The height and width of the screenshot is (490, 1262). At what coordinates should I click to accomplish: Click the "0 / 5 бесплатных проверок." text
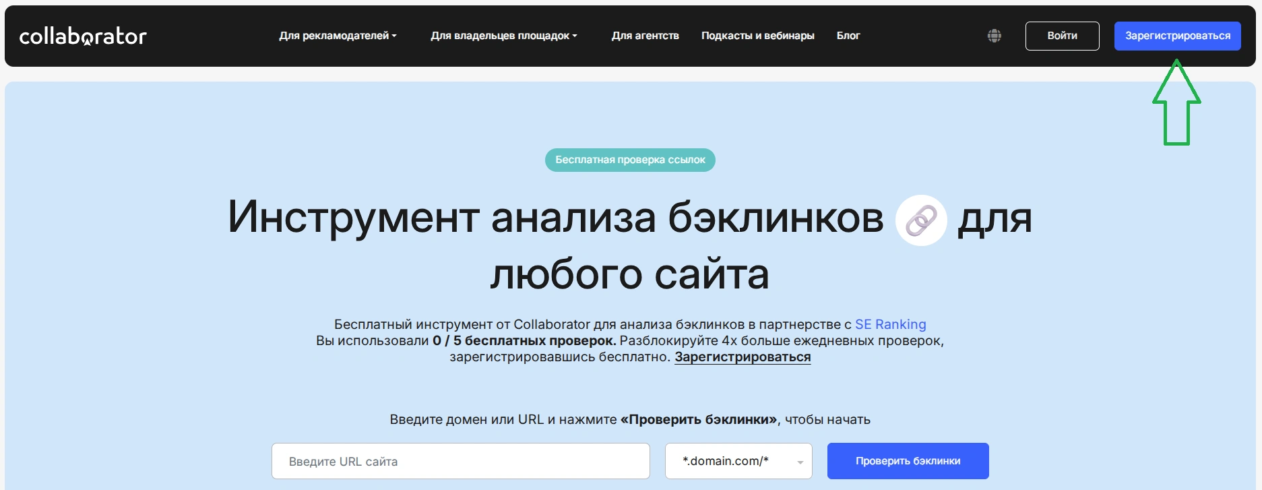click(524, 341)
